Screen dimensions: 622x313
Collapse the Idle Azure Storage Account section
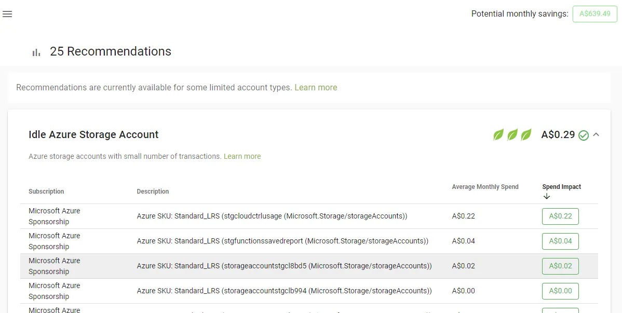[x=596, y=135]
